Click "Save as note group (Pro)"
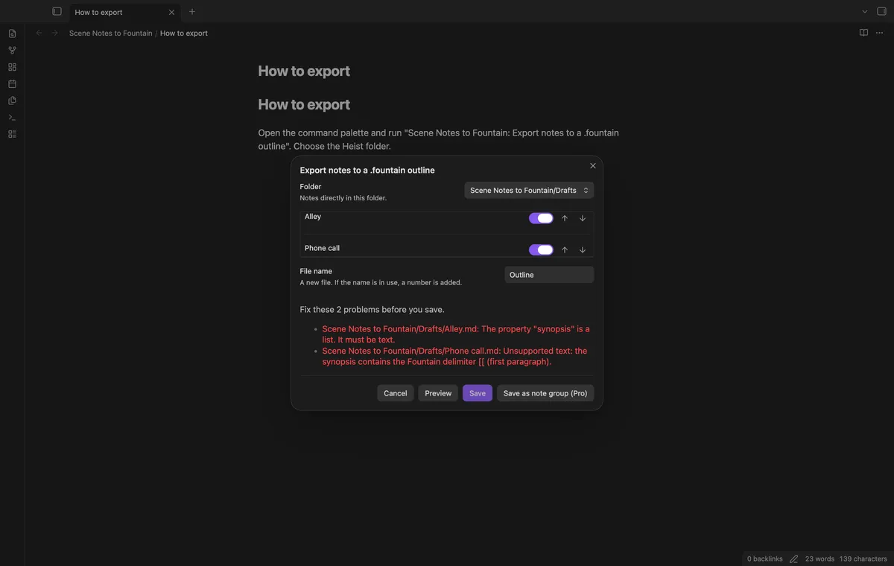 (x=545, y=393)
